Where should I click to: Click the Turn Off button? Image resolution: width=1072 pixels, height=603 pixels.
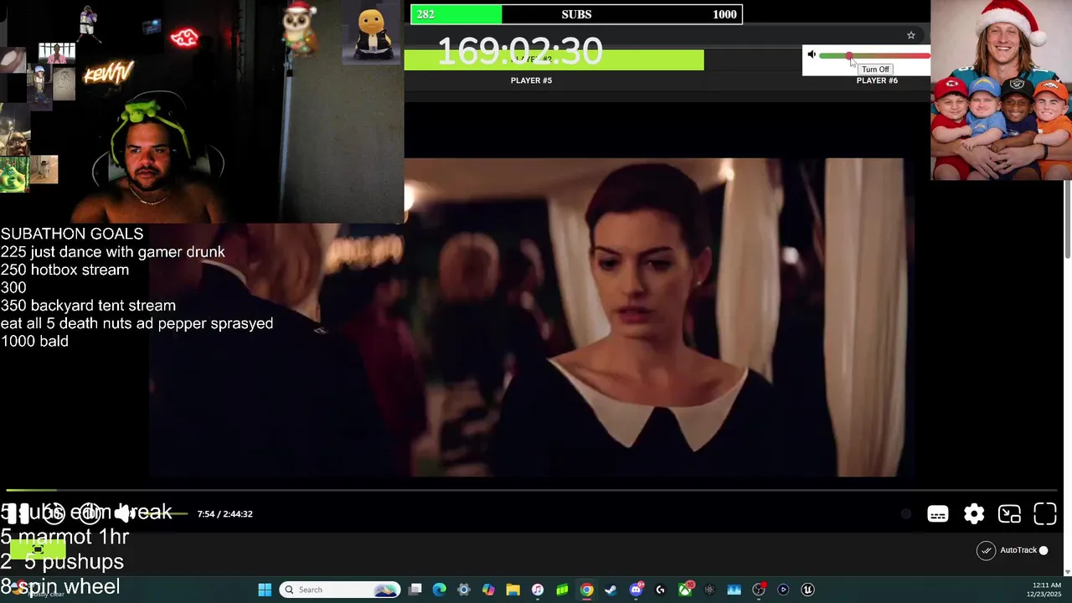coord(875,70)
